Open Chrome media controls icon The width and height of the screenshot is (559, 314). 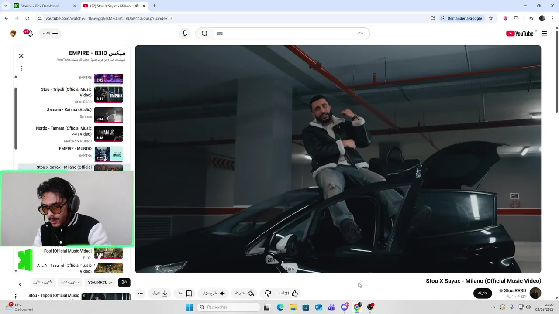pyautogui.click(x=531, y=18)
